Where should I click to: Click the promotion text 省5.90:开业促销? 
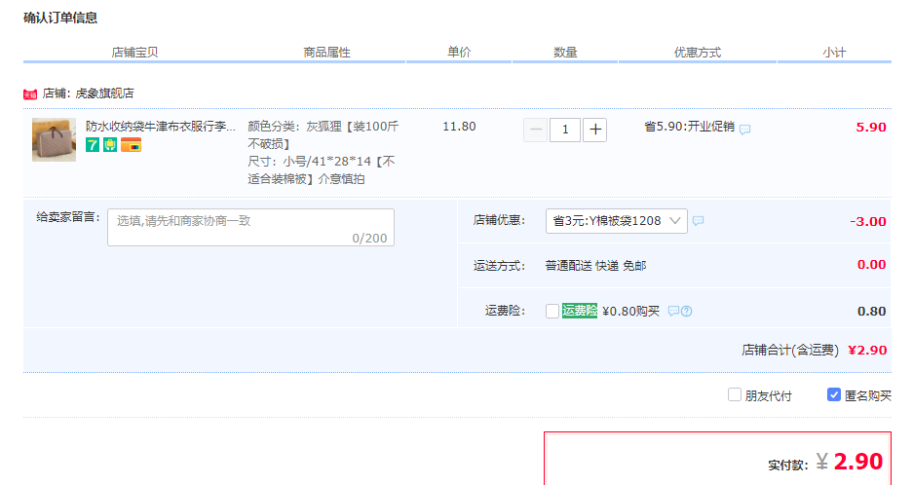click(x=690, y=127)
